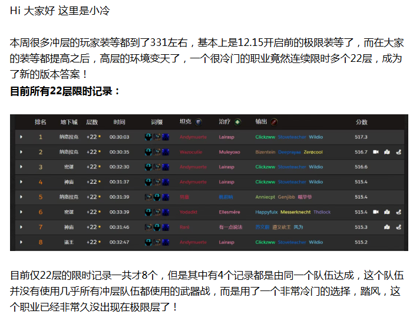
Task: Click the share icon in rank 6 row
Action: pyautogui.click(x=398, y=212)
